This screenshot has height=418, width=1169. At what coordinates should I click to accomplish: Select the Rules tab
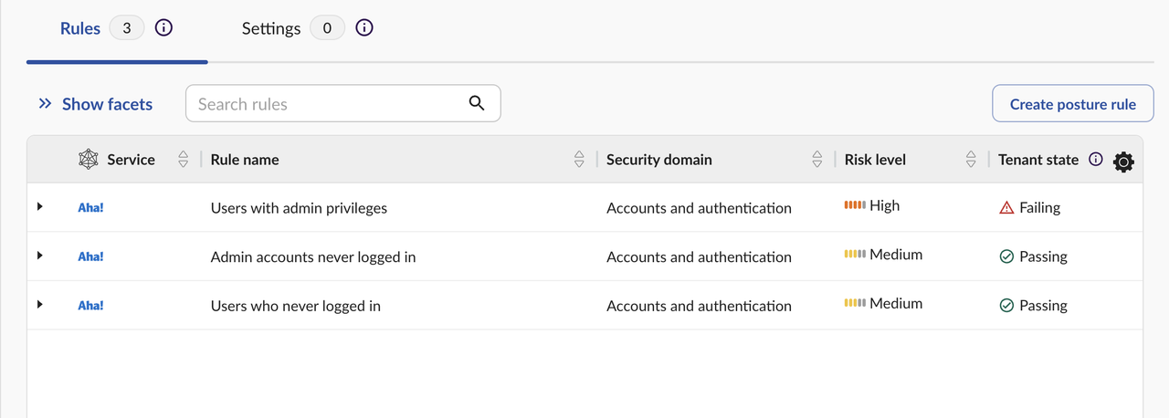pos(80,28)
